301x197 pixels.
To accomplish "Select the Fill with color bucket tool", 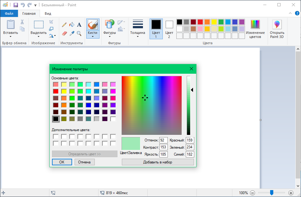I will (x=71, y=25).
